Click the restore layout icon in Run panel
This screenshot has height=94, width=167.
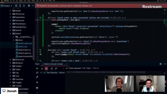37,88
